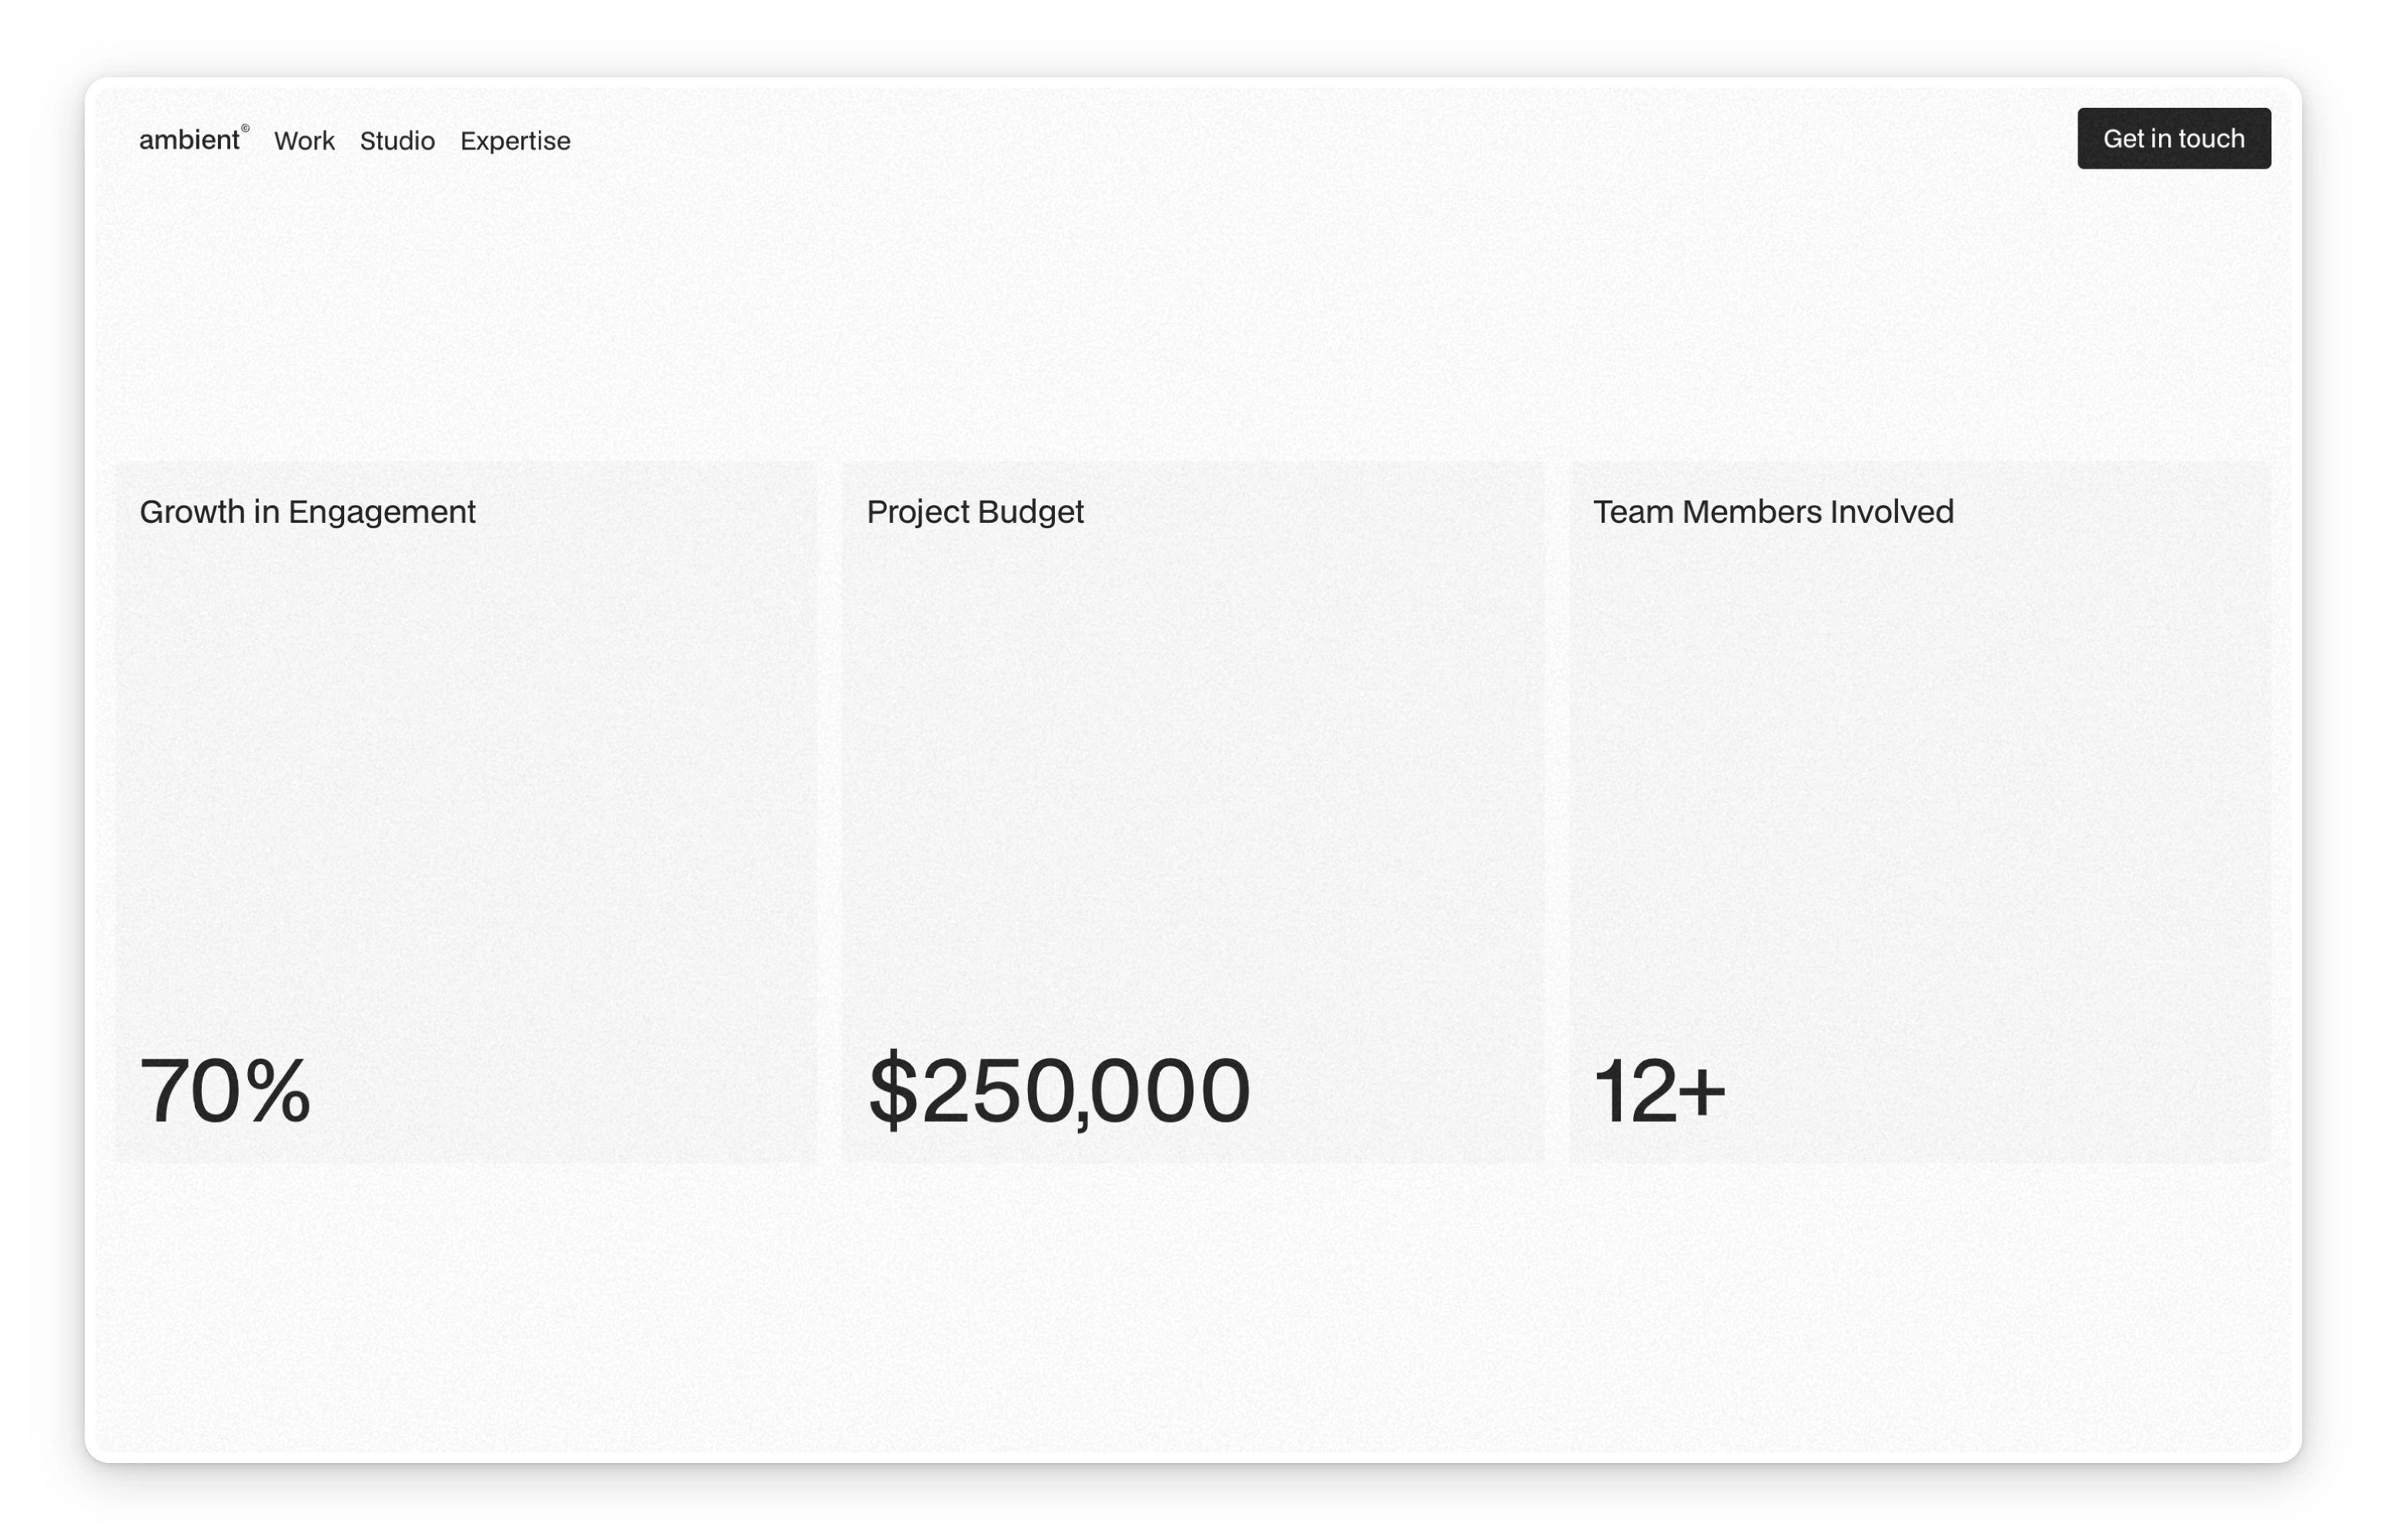The image size is (2387, 1540).
Task: Click the ambient logo
Action: coord(189,140)
